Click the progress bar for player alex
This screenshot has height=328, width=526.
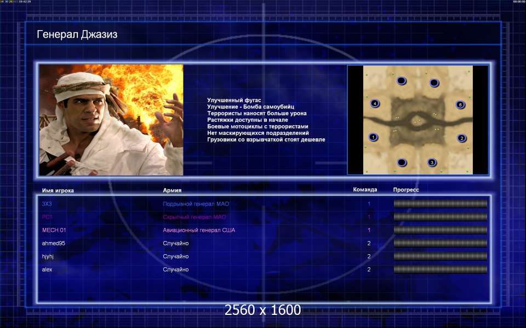tap(440, 270)
